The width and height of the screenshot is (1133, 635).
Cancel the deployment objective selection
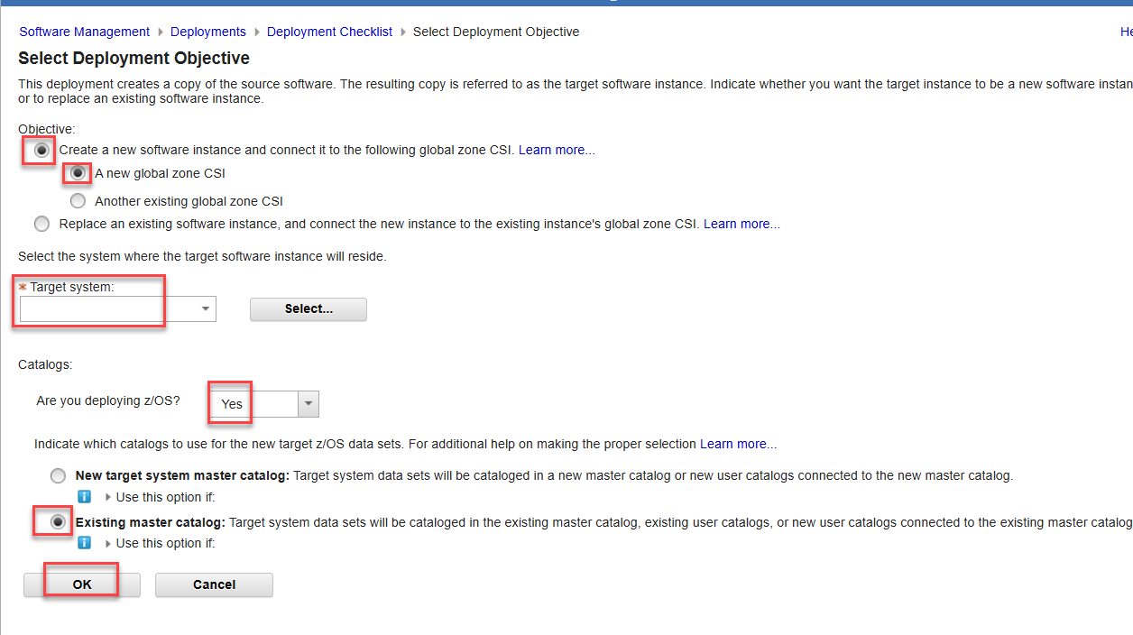click(x=214, y=584)
